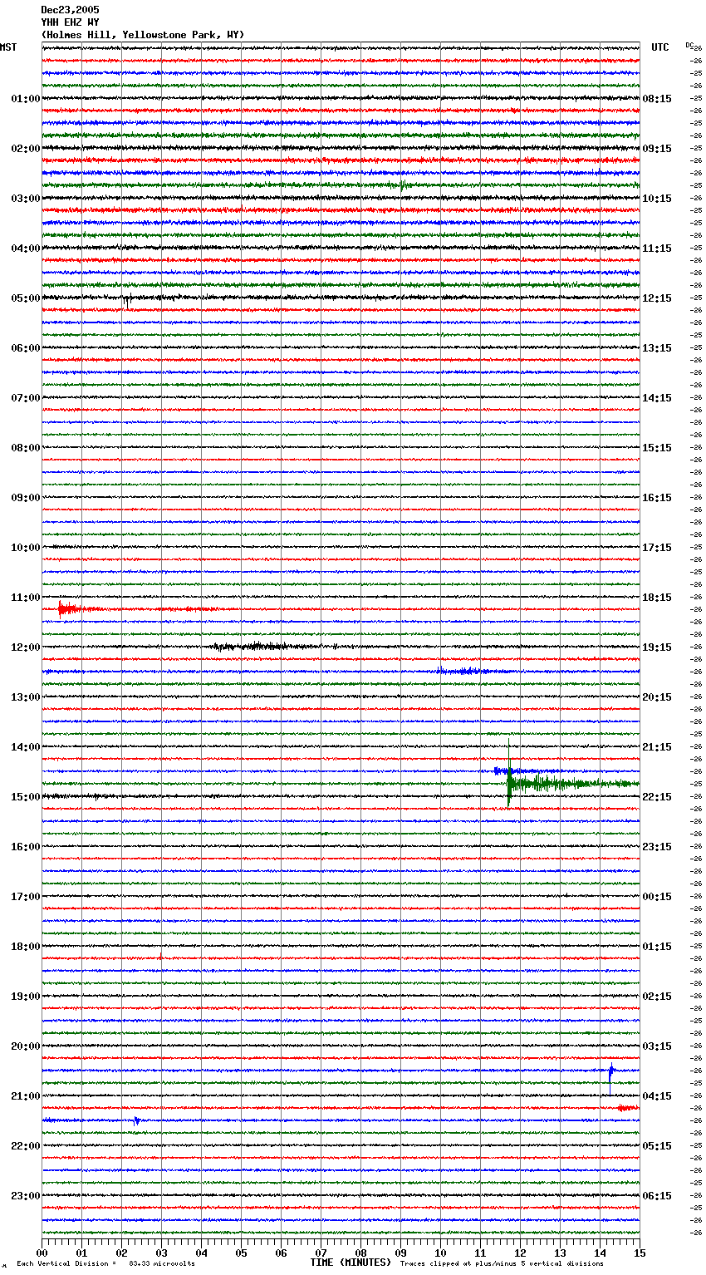The height and width of the screenshot is (1275, 706).
Task: Click the minute axis tick "03"
Action: coord(161,1253)
